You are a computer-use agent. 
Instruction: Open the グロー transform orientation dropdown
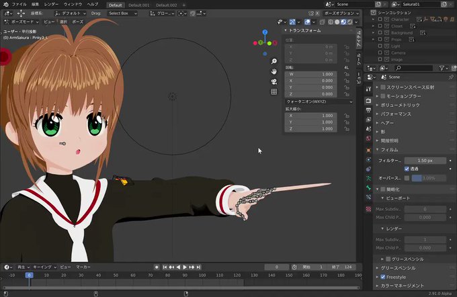point(162,13)
